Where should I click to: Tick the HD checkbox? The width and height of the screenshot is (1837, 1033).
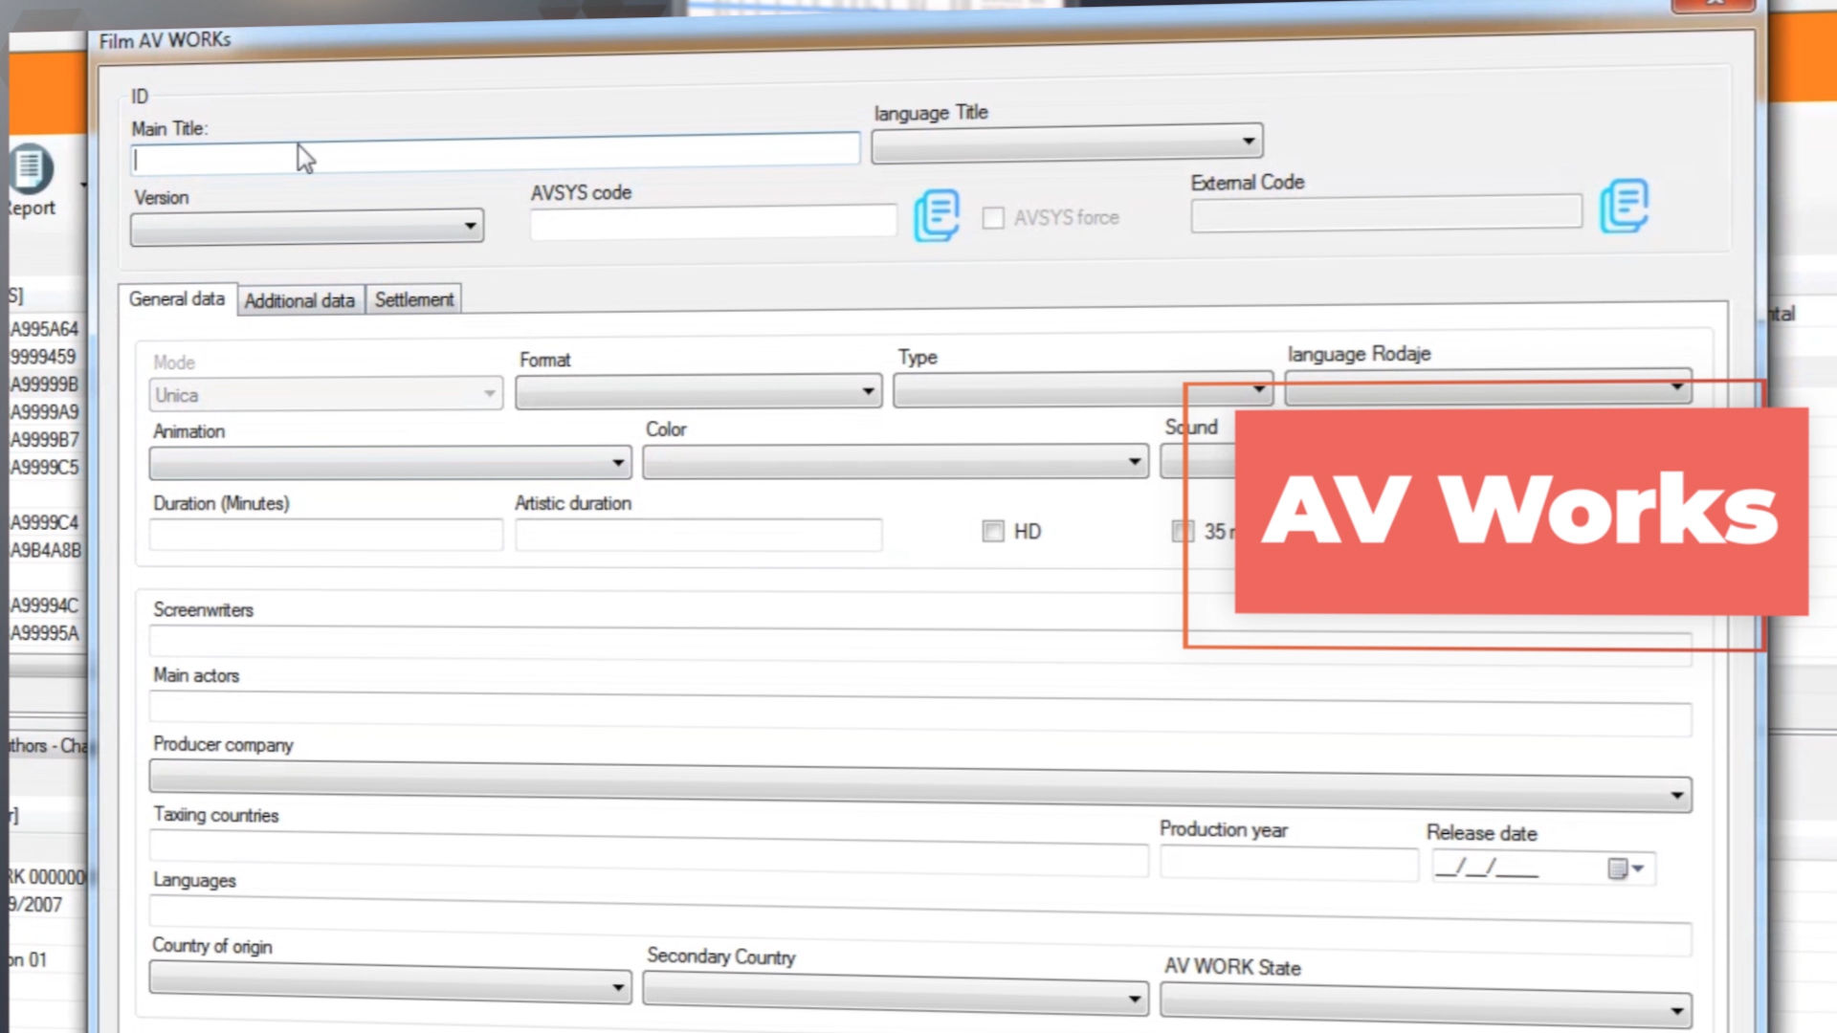[993, 531]
